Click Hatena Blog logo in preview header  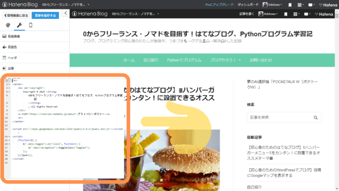click(90, 14)
